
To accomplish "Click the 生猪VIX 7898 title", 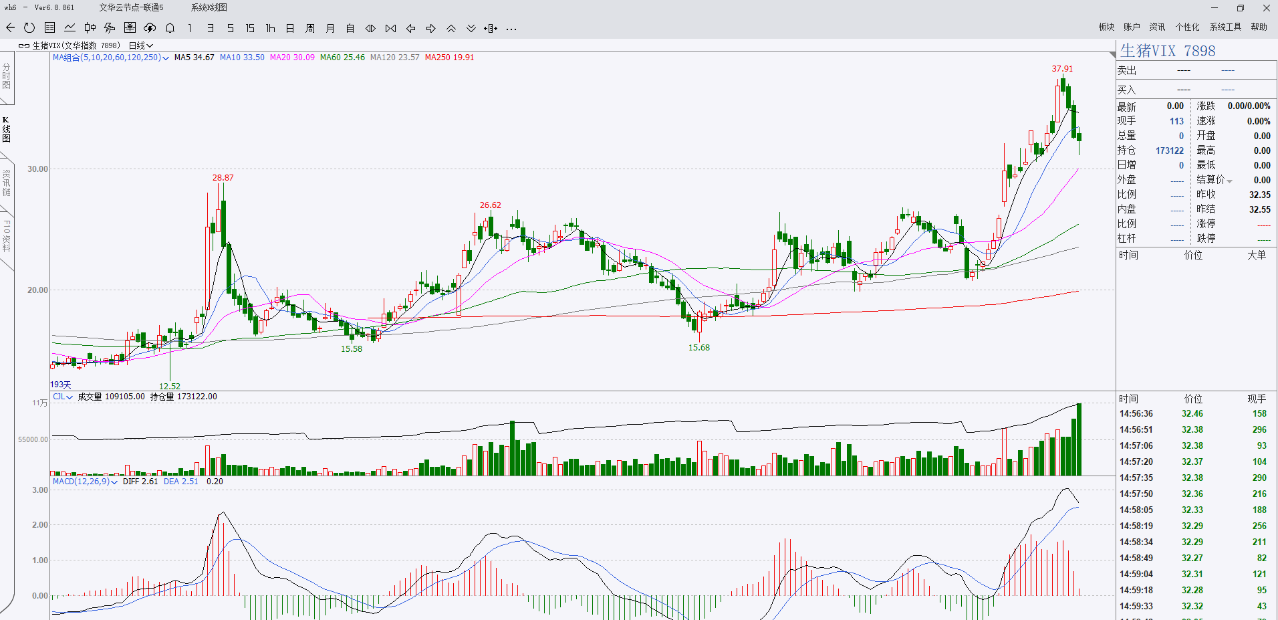I will (1168, 51).
